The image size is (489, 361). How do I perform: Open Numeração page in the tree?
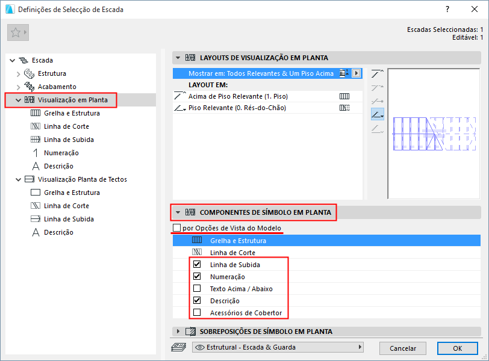61,153
